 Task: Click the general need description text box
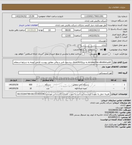click(62, 62)
